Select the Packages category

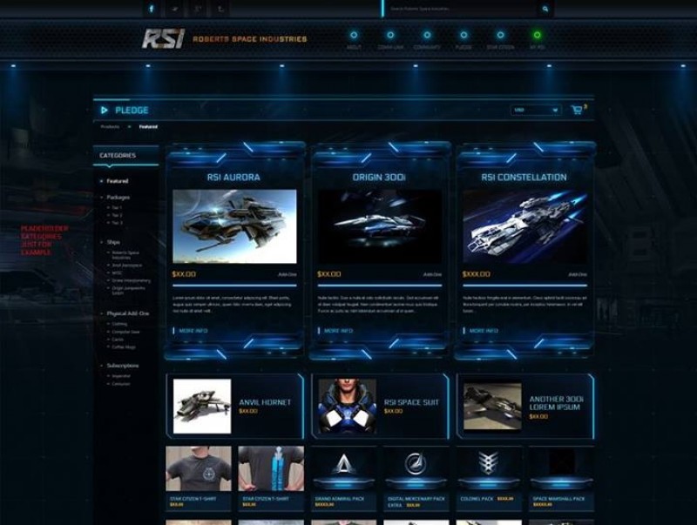tap(118, 198)
